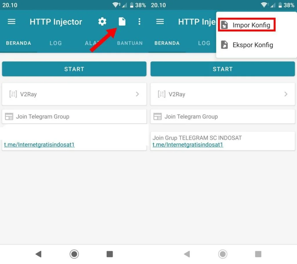The height and width of the screenshot is (264, 297).
Task: Switch to BERANDA tab in left screen
Action: pos(19,43)
